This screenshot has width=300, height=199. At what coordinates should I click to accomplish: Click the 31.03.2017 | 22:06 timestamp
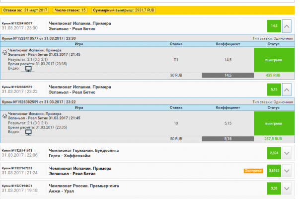pyautogui.click(x=20, y=155)
